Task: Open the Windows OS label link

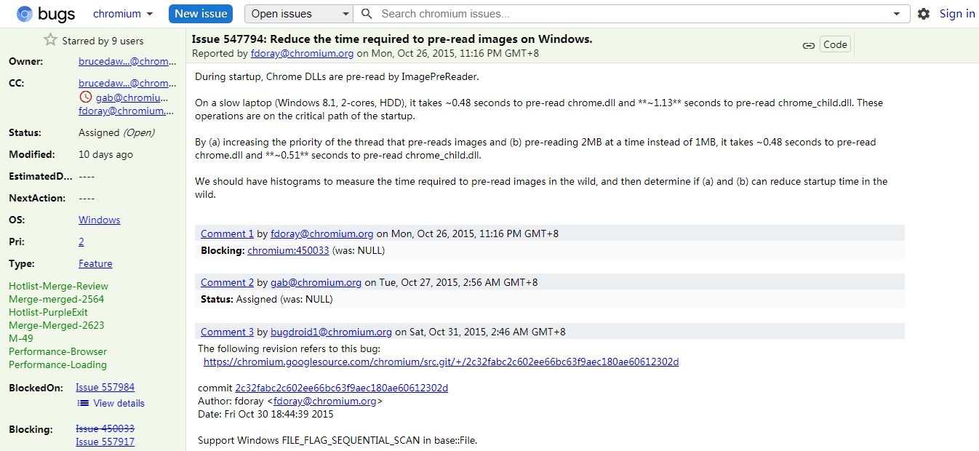Action: point(99,220)
